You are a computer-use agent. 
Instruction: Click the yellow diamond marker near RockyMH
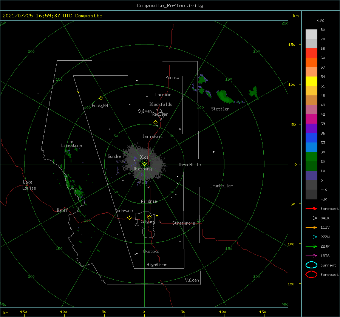pyautogui.click(x=101, y=98)
